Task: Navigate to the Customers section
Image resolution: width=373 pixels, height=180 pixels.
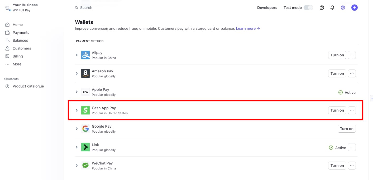Action: tap(22, 48)
